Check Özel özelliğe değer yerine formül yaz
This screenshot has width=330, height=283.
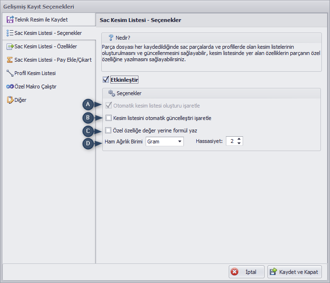108,130
